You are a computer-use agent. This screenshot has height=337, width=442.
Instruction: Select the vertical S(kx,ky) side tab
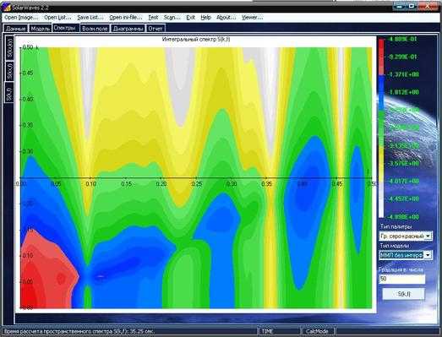(x=9, y=48)
